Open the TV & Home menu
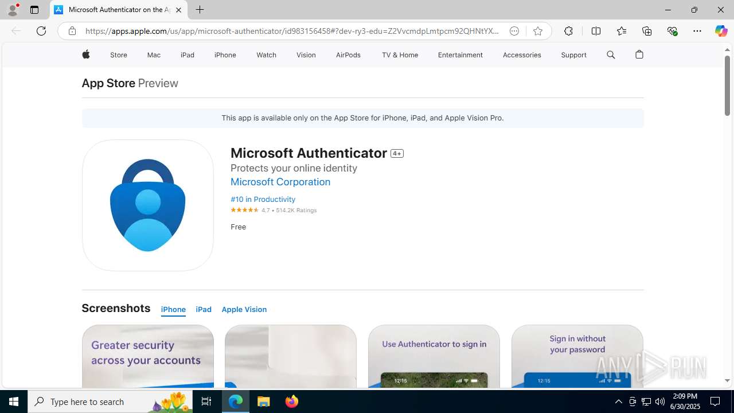Screen dimensions: 734x413 coord(400,55)
